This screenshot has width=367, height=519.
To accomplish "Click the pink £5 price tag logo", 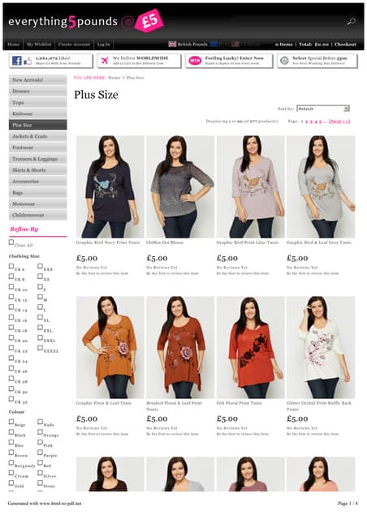I will [x=149, y=21].
